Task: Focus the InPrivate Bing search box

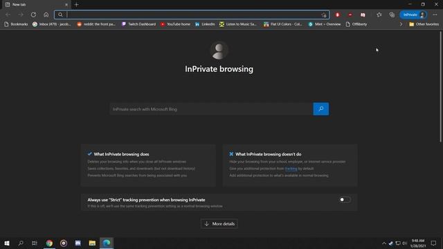Action: point(211,109)
